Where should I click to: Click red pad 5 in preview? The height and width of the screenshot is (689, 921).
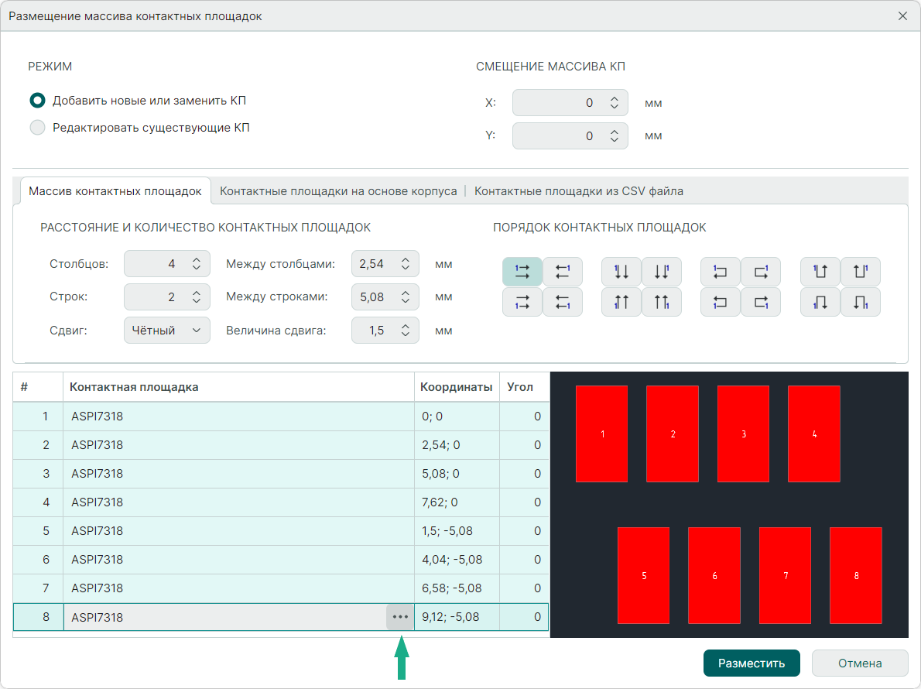pyautogui.click(x=643, y=575)
